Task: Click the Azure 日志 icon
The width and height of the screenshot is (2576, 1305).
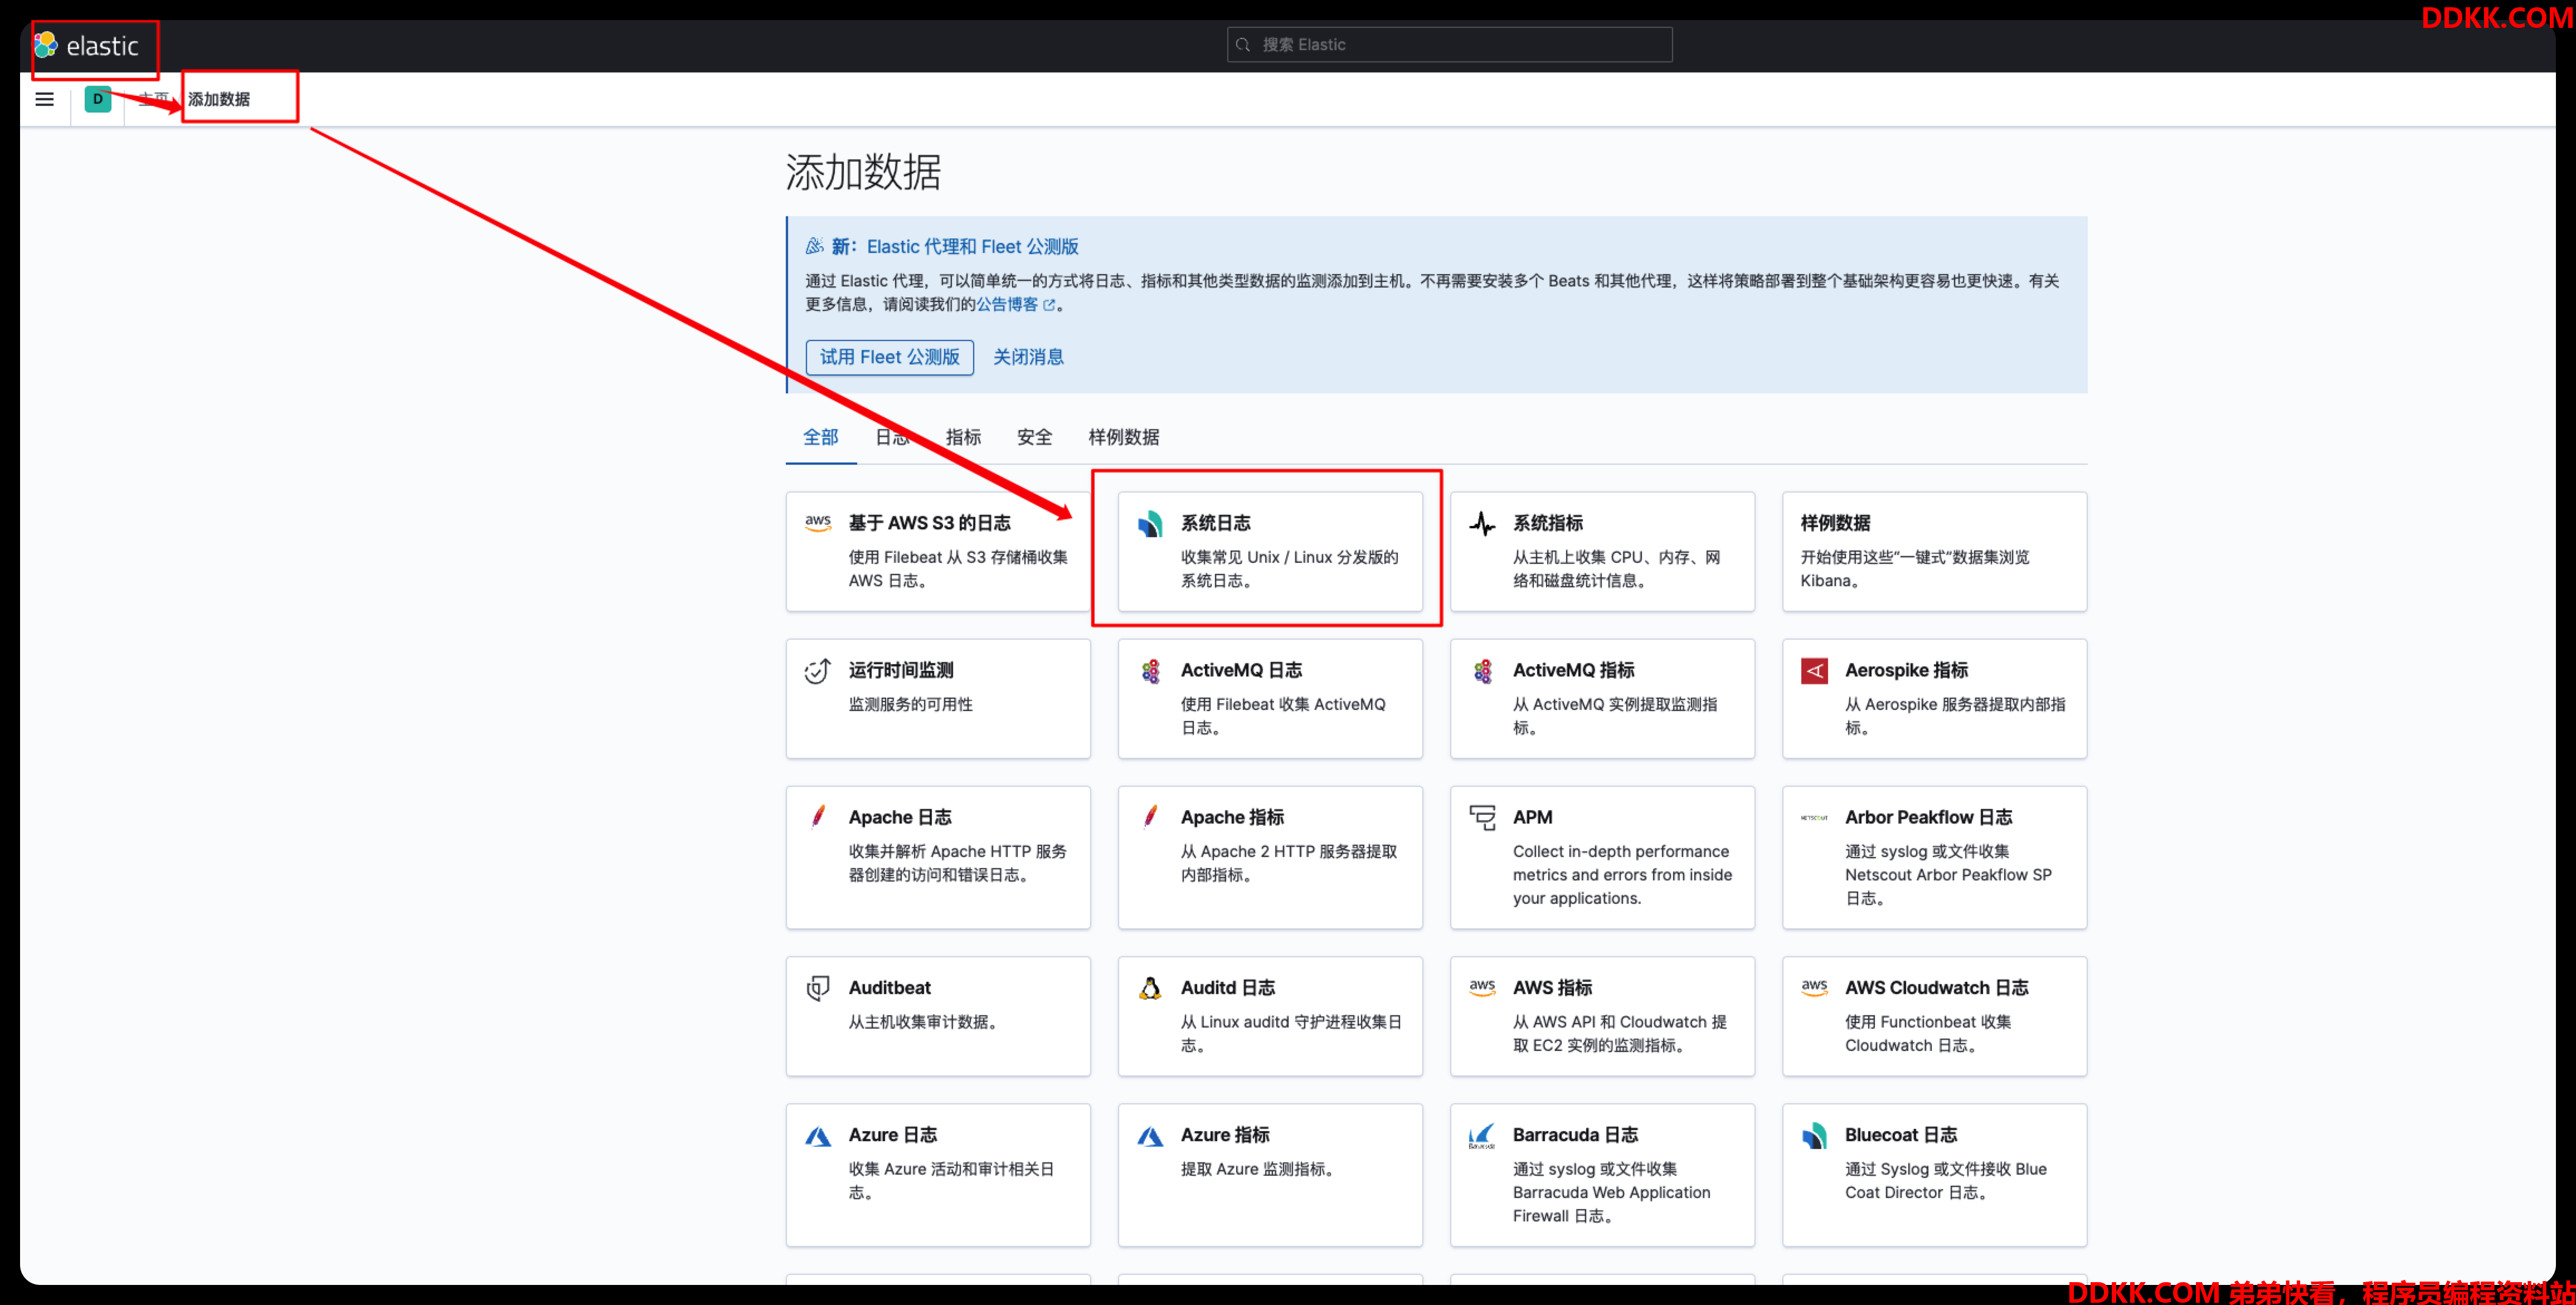Action: (818, 1136)
